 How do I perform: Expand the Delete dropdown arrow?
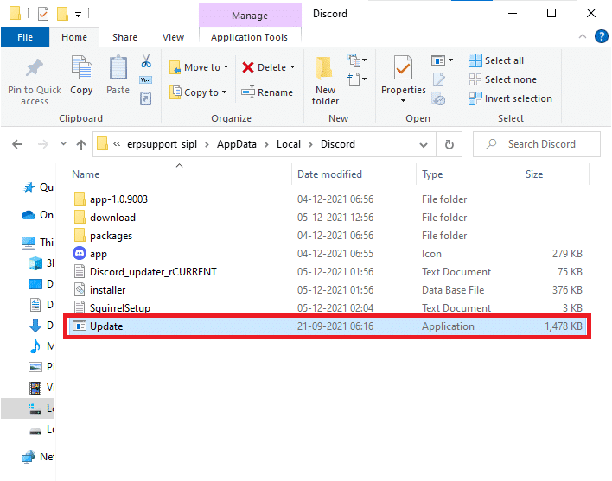pyautogui.click(x=293, y=67)
